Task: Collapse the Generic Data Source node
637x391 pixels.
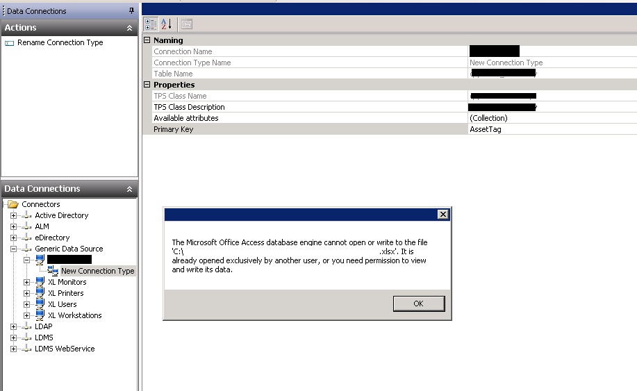Action: point(13,249)
